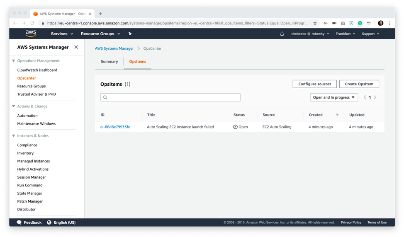Click the Create OpsItem button
404x237 pixels.
click(x=359, y=84)
